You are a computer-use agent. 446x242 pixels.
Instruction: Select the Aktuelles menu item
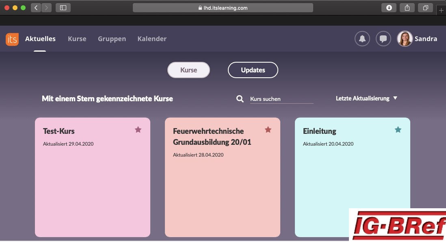(40, 39)
